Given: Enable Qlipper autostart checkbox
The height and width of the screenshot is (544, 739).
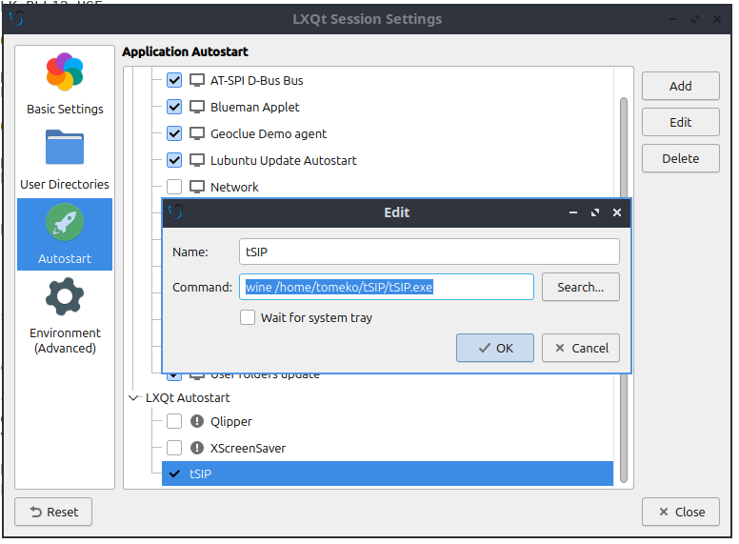Looking at the screenshot, I should [174, 421].
